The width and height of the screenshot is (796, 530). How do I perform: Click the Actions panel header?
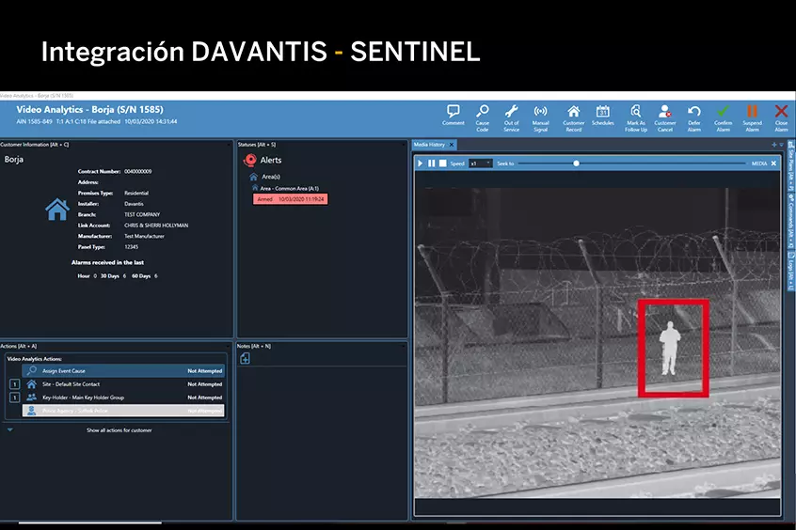coord(18,346)
